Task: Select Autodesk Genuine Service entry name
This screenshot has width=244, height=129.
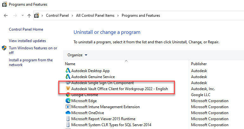Action: (93, 77)
